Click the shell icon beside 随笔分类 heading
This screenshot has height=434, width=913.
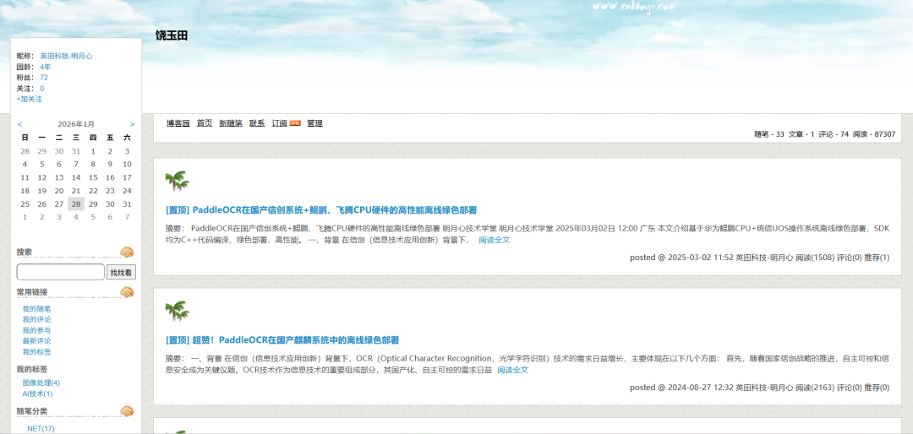point(127,411)
